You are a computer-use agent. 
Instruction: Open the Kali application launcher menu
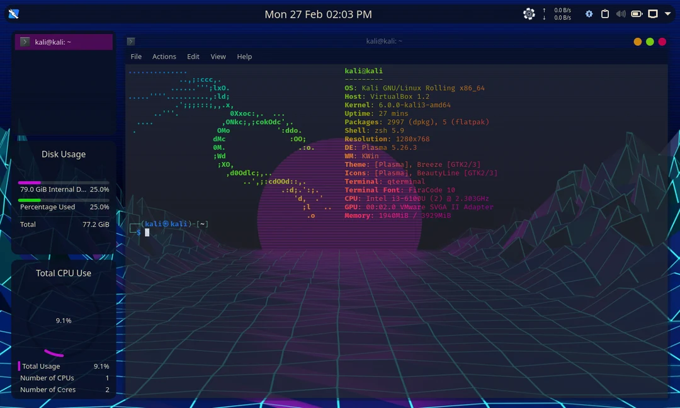pos(13,13)
